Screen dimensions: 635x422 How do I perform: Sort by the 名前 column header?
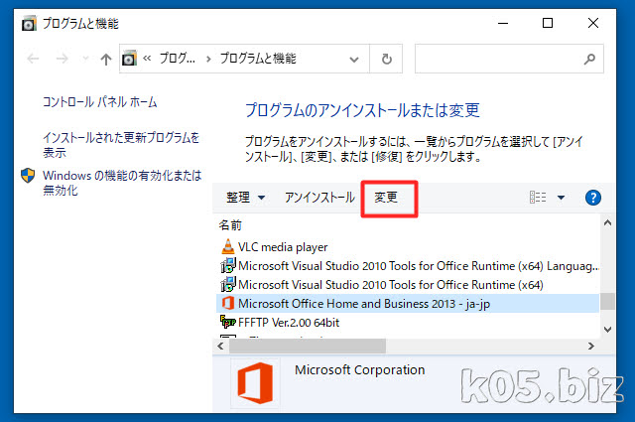tap(230, 225)
